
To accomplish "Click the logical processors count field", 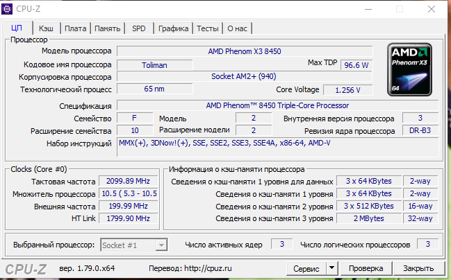I will click(x=427, y=244).
